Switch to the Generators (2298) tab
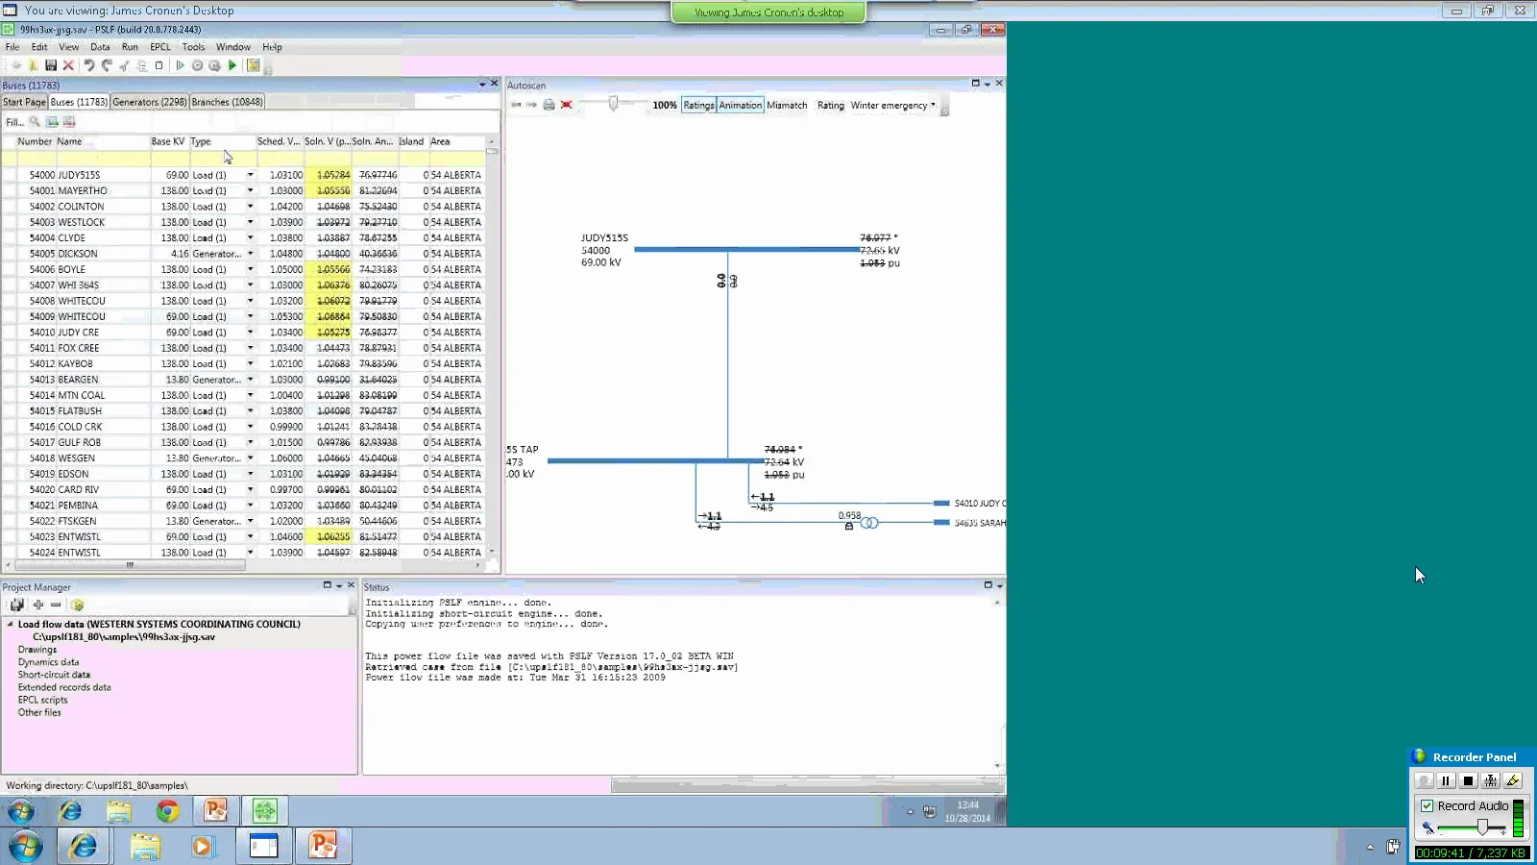The image size is (1537, 865). (148, 102)
